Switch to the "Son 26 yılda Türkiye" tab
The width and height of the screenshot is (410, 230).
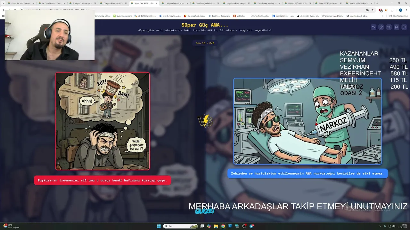coord(359,3)
